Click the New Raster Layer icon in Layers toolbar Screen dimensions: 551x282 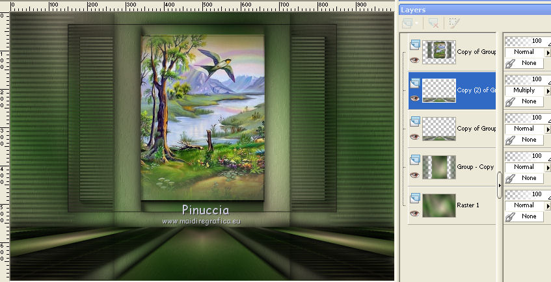tap(407, 23)
